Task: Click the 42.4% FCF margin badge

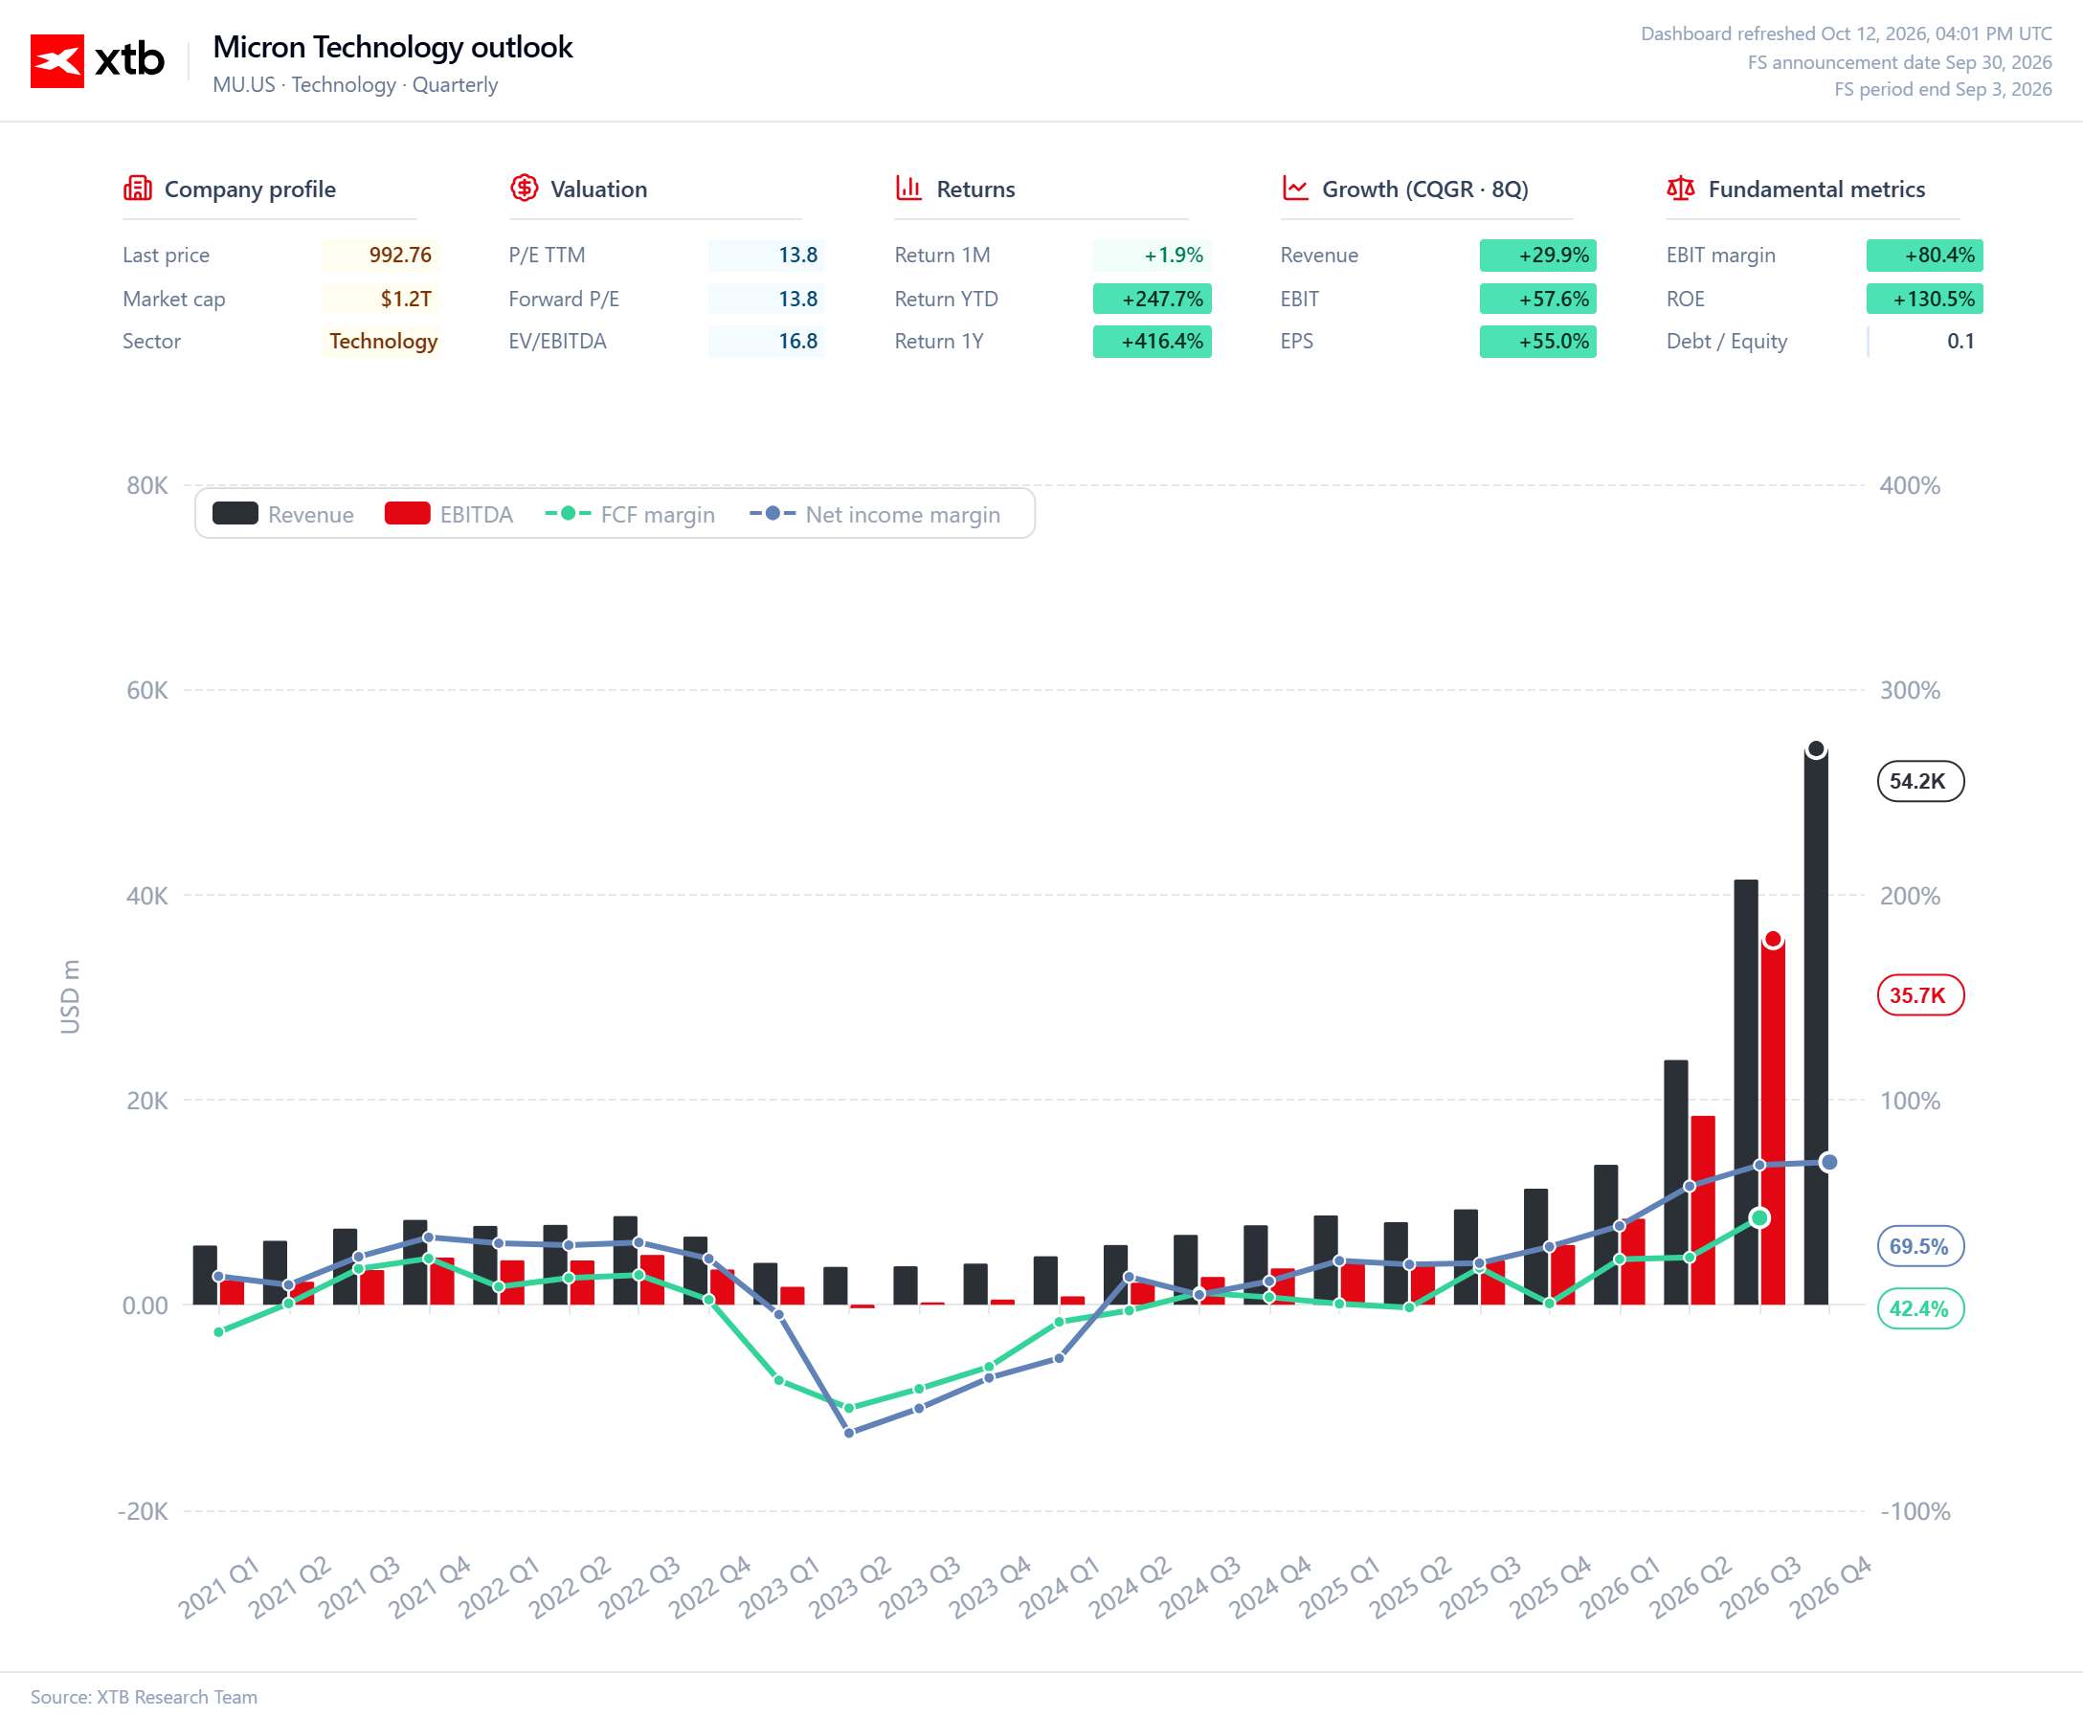Action: tap(1920, 1308)
